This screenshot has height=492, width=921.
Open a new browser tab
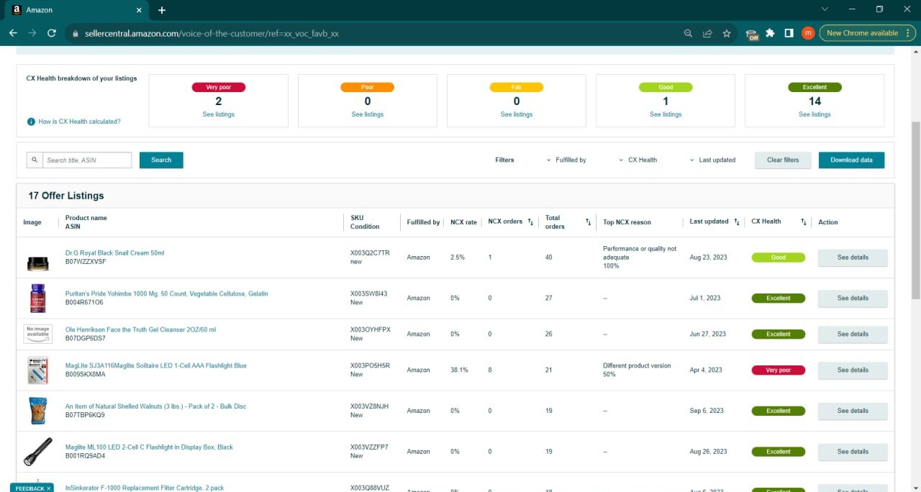pos(162,10)
